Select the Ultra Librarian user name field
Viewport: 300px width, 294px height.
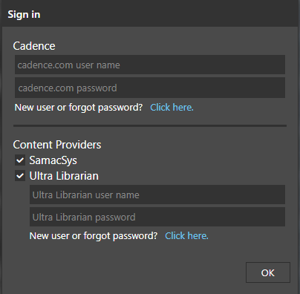click(157, 195)
